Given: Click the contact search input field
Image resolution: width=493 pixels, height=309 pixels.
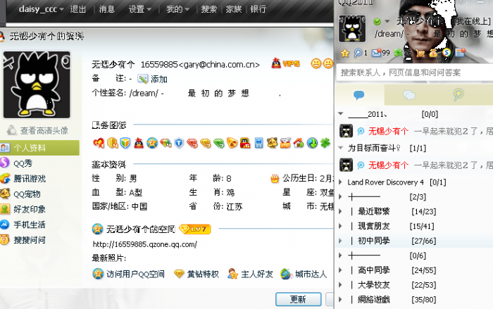Looking at the screenshot, I should (414, 72).
